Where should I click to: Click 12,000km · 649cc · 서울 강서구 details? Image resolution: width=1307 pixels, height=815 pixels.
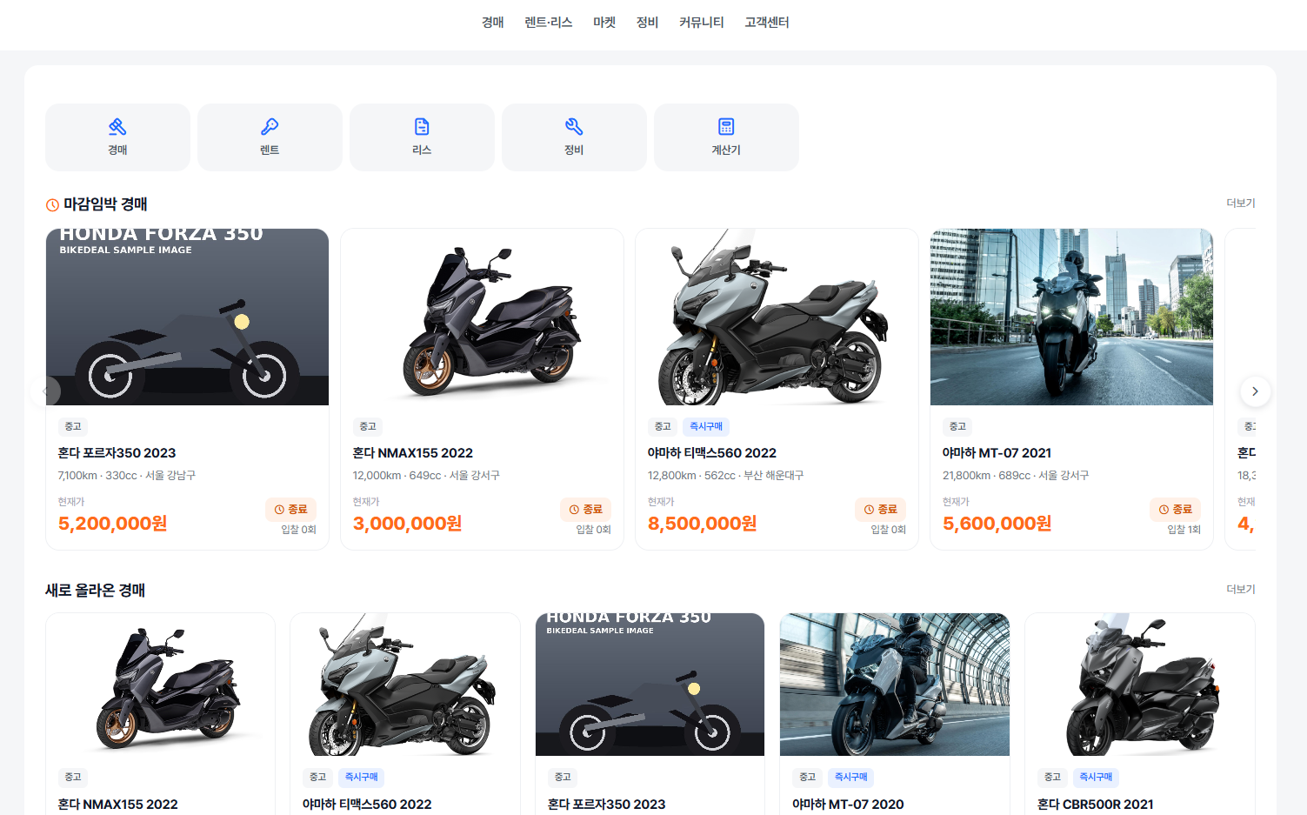click(426, 476)
